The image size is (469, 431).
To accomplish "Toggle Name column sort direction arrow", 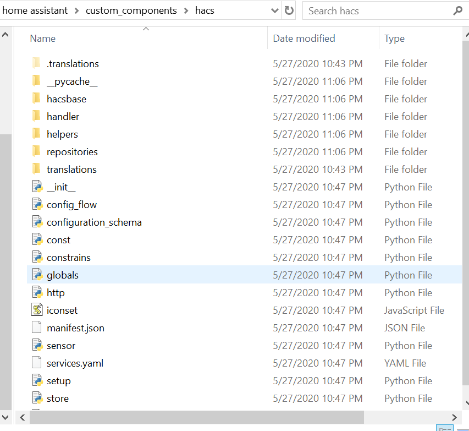I will [x=146, y=28].
